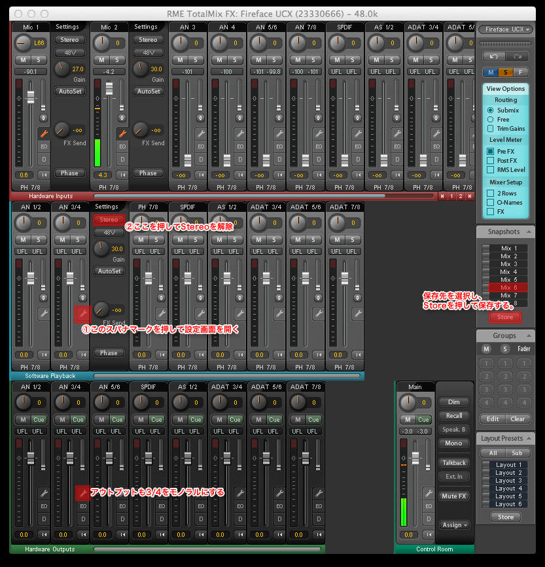Viewport: 545px width, 567px height.
Task: Enable Cue on the SPDIF hardware output
Action: [x=156, y=419]
